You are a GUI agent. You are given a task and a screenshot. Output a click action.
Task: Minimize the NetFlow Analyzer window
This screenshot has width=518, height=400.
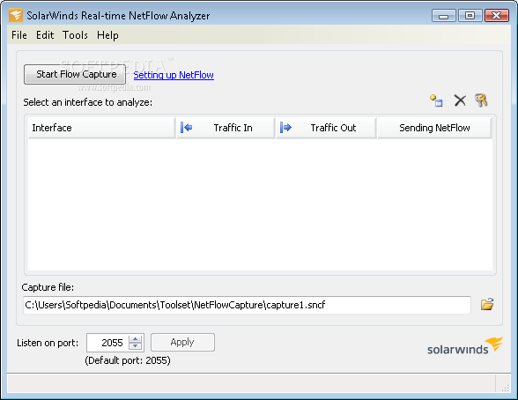pos(444,16)
